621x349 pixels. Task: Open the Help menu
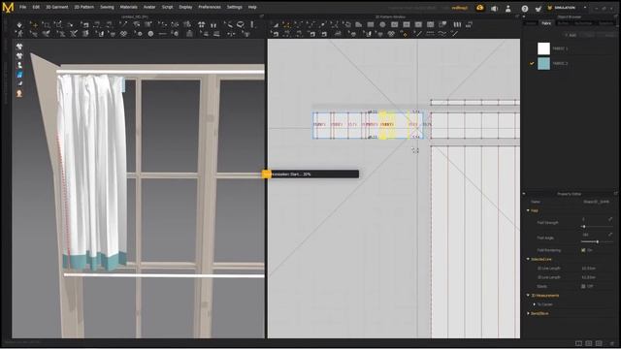tap(252, 7)
